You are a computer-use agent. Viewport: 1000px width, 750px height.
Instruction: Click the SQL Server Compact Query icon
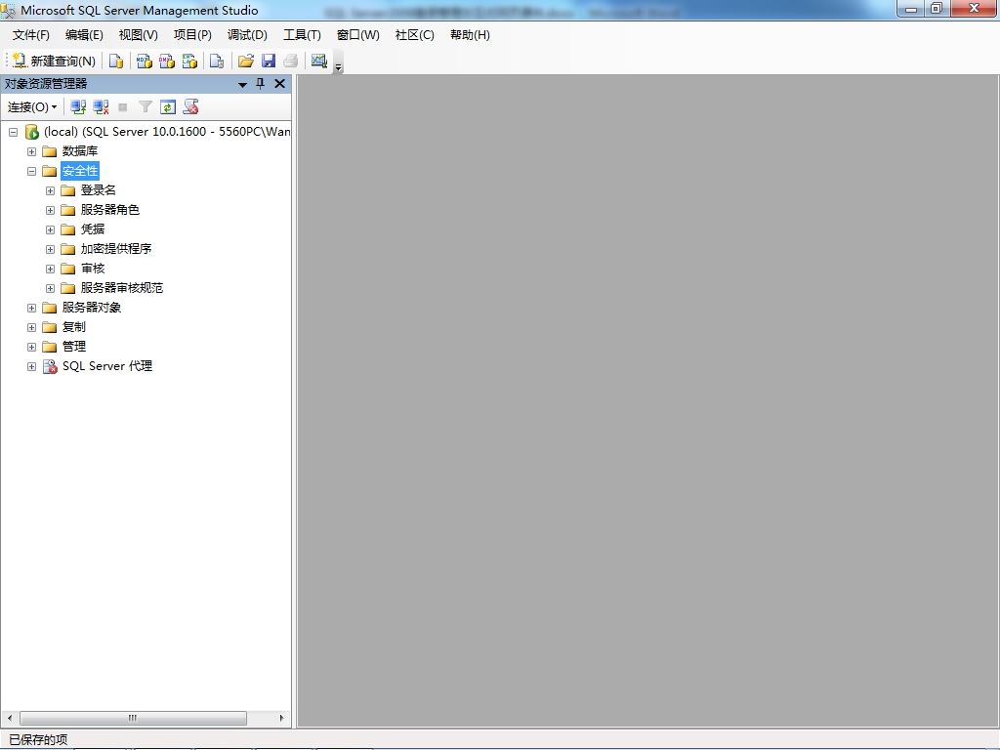217,61
